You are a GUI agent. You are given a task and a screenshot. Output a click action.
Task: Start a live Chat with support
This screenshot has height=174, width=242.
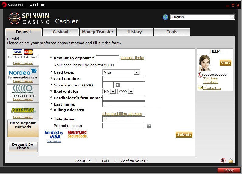[225, 62]
